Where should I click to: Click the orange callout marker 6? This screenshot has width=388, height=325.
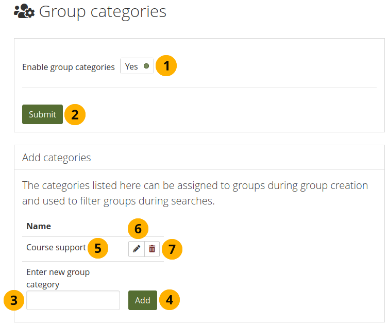(x=138, y=229)
